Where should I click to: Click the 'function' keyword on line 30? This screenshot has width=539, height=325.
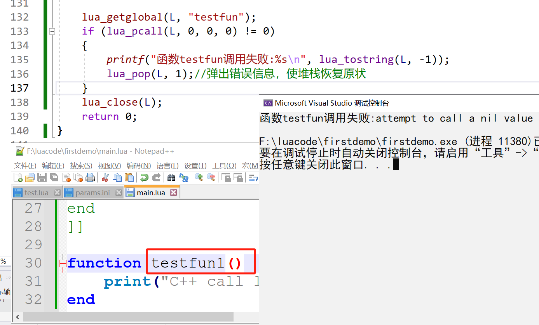click(x=104, y=263)
